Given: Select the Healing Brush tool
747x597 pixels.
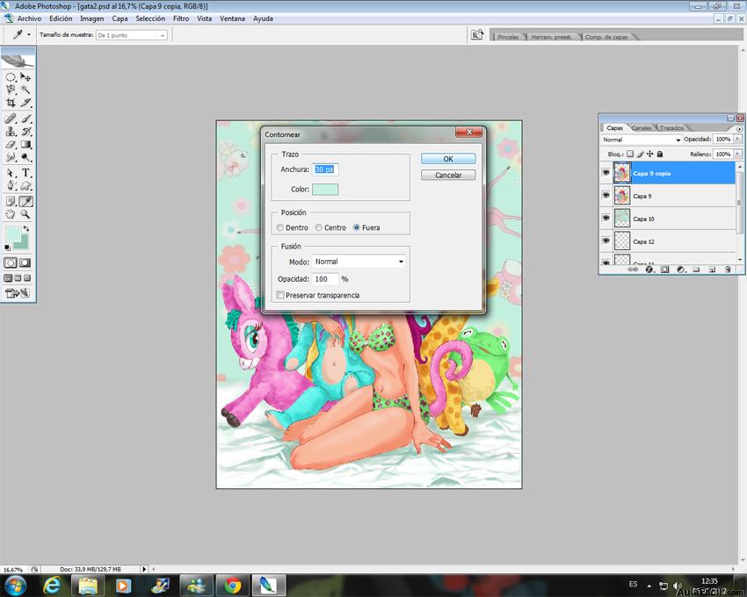Looking at the screenshot, I should (x=11, y=119).
